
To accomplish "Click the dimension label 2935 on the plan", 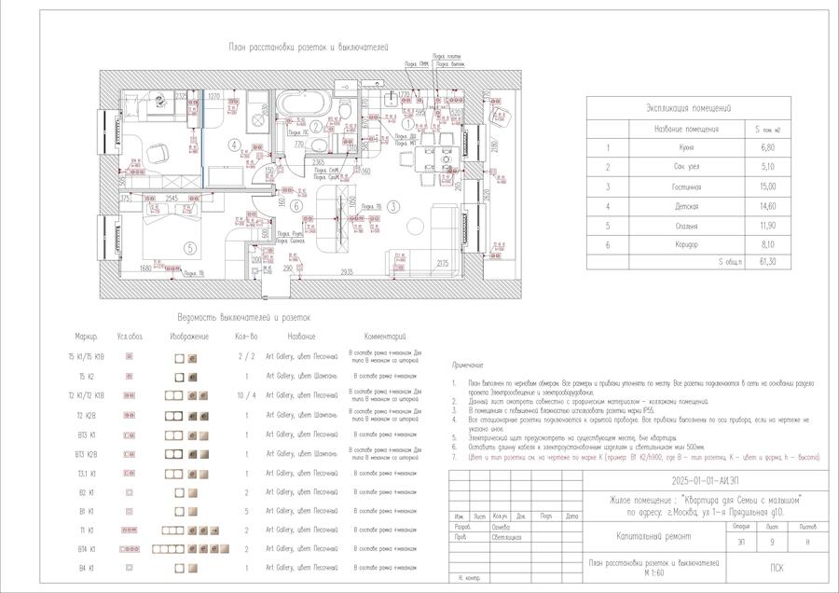I will [347, 272].
